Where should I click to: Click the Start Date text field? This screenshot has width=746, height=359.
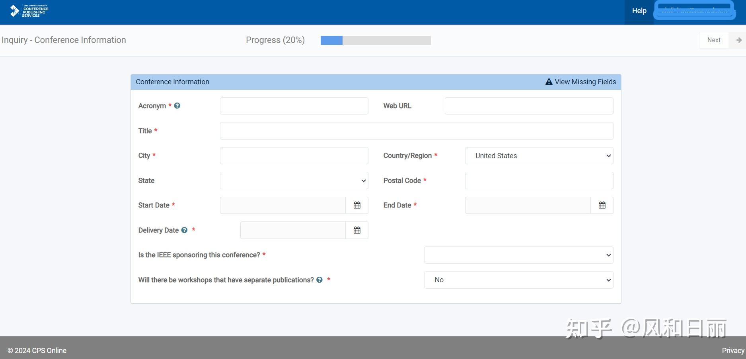point(283,205)
